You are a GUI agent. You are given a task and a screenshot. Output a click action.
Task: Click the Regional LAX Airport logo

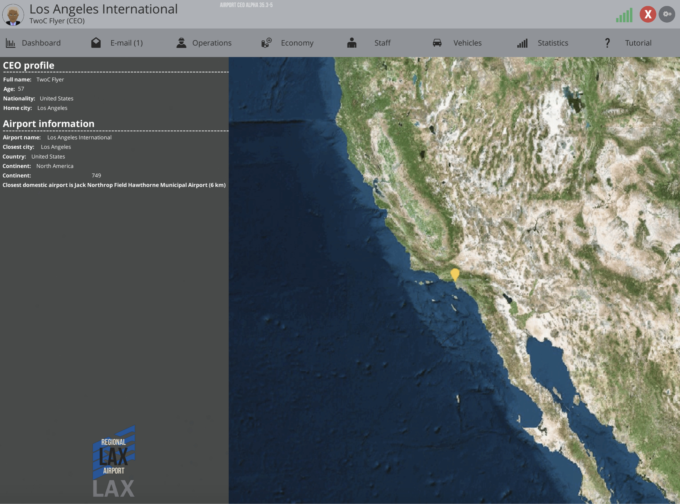pyautogui.click(x=114, y=452)
